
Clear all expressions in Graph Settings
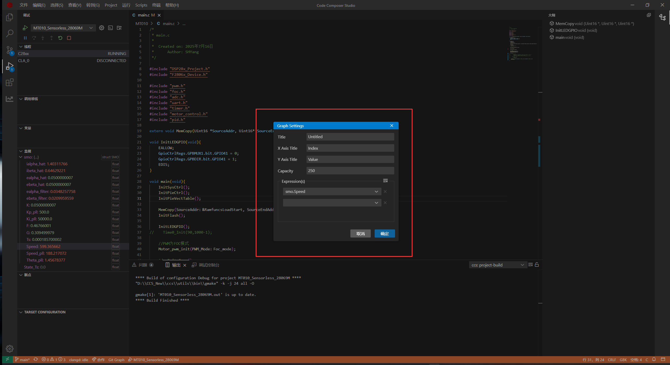(385, 181)
